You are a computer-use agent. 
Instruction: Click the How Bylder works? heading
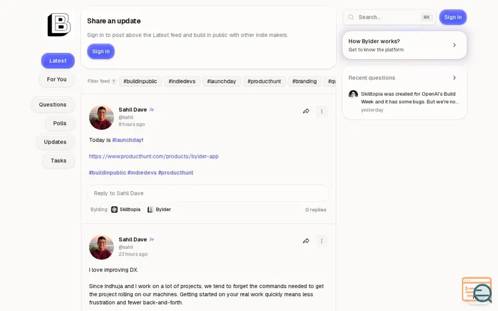pyautogui.click(x=374, y=41)
